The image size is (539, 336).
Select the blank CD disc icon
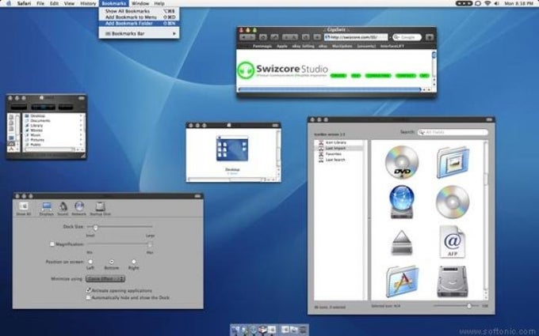click(x=453, y=202)
